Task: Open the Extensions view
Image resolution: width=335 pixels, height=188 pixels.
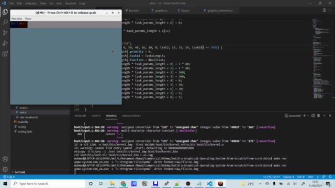Action: pyautogui.click(x=5, y=53)
